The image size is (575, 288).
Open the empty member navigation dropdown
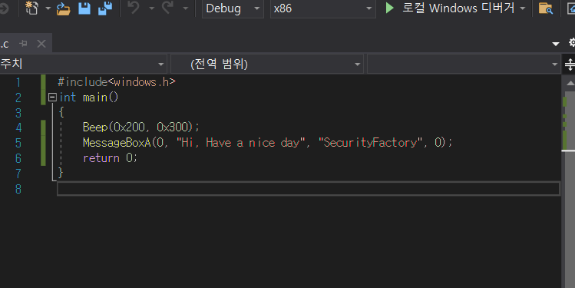[464, 65]
